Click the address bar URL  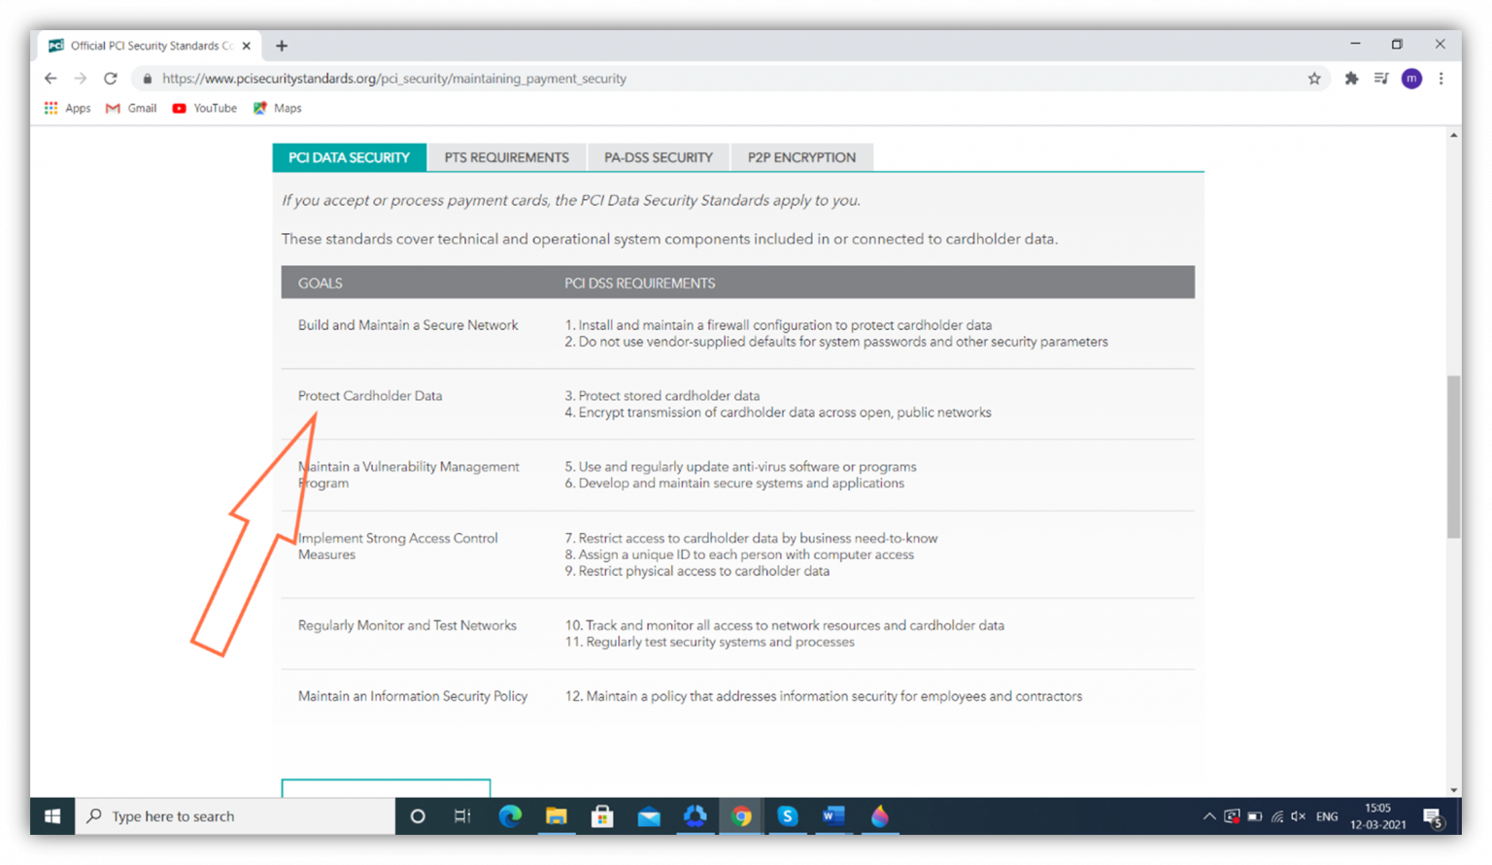click(393, 79)
